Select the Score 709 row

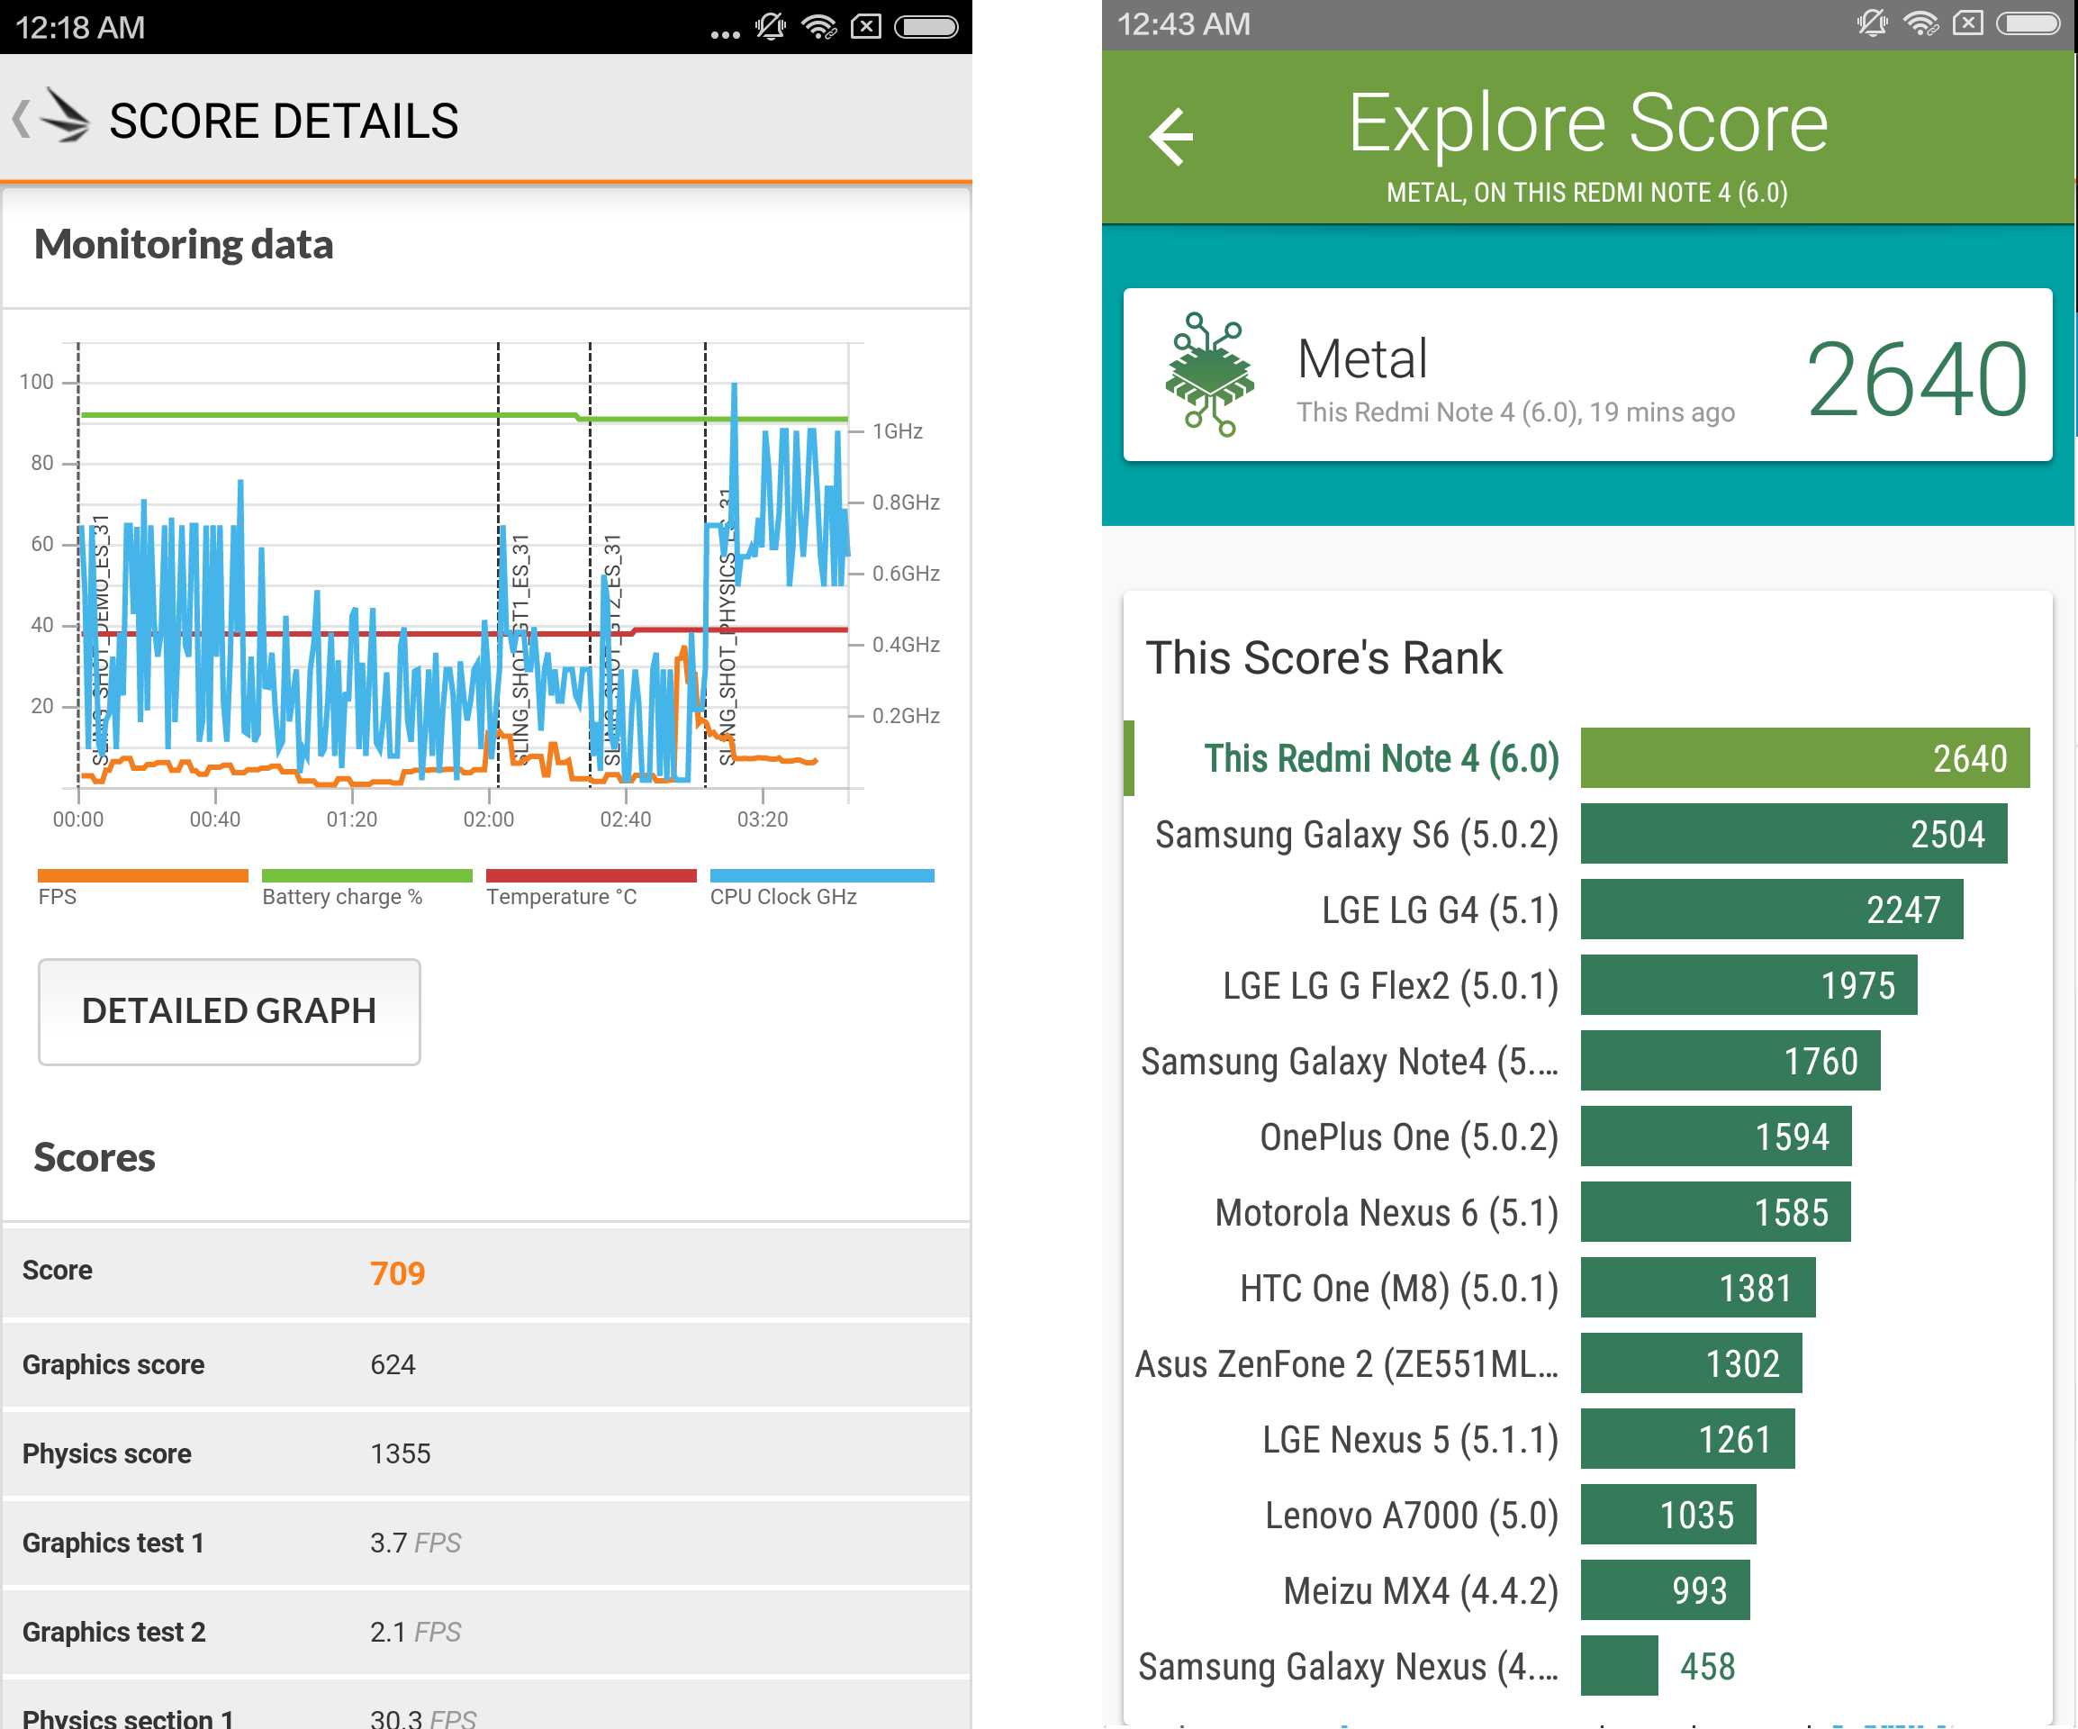coord(486,1272)
